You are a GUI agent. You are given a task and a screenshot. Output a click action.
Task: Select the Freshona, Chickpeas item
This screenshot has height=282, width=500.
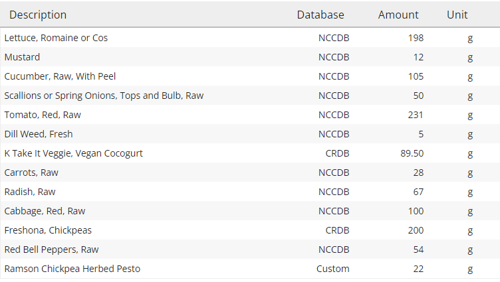[48, 230]
